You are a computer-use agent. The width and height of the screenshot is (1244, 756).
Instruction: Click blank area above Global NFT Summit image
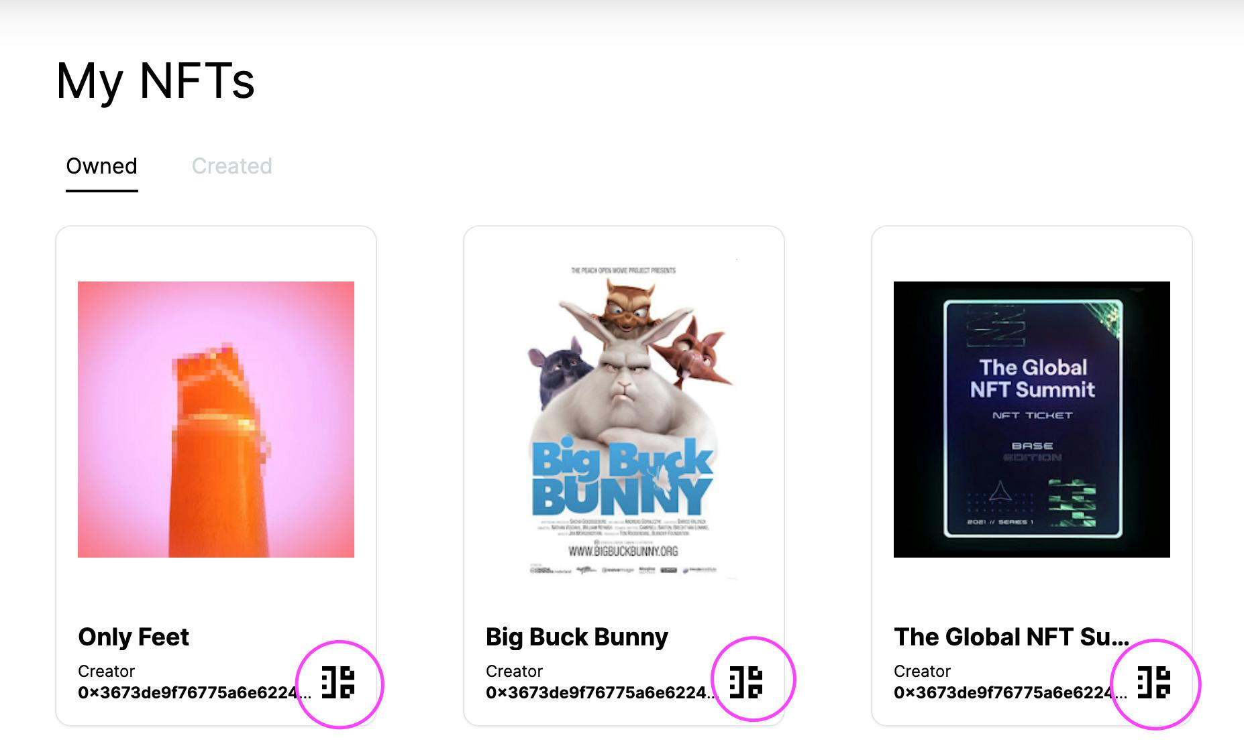point(1032,255)
